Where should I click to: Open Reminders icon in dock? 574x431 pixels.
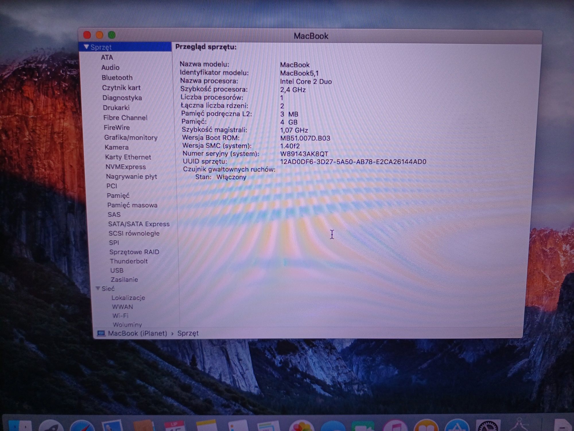click(238, 426)
